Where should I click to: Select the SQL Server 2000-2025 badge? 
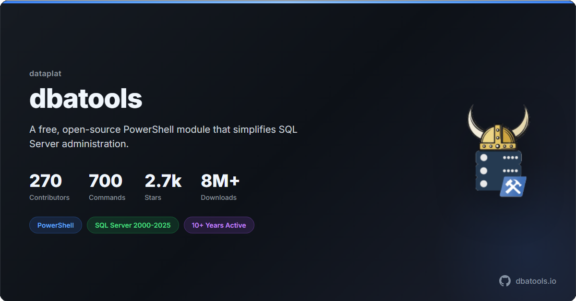[x=132, y=225]
